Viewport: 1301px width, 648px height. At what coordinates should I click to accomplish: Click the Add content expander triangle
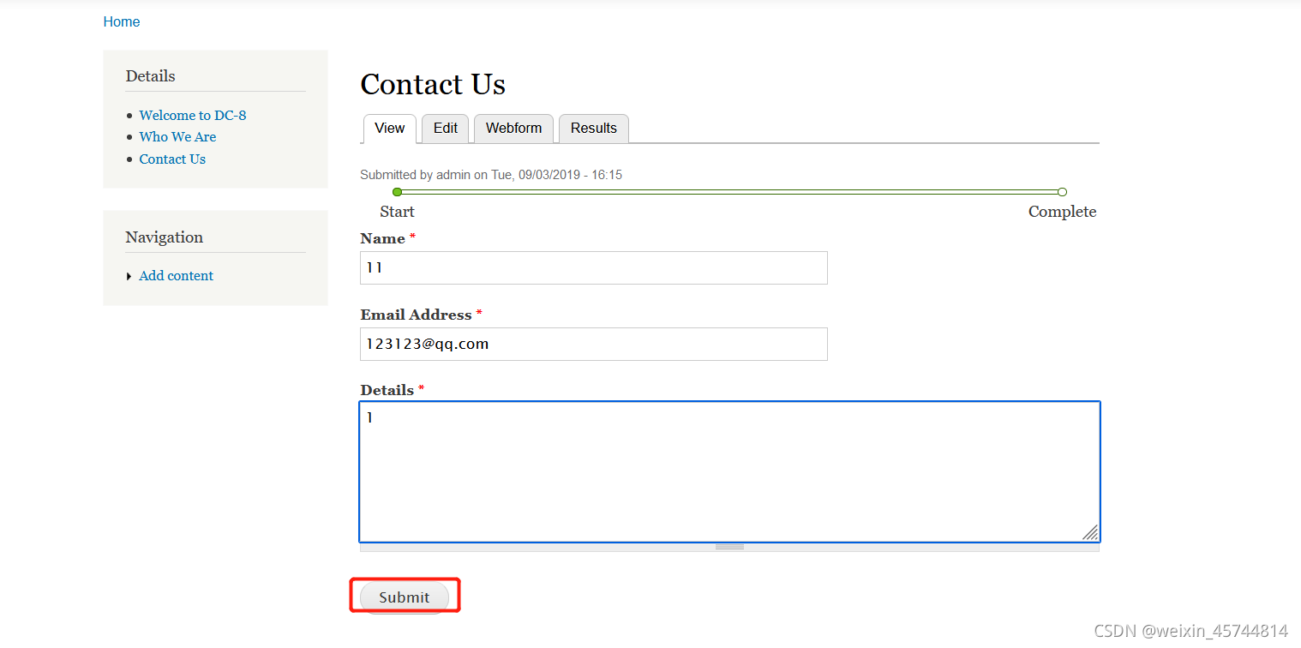click(x=129, y=276)
